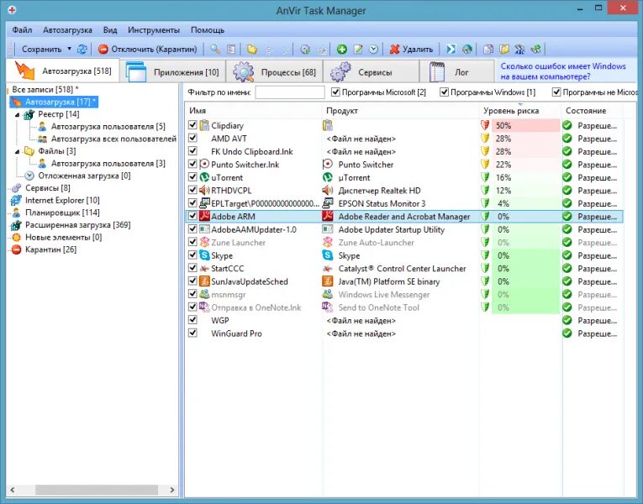Click the Состояние column header
643x504 pixels.
tap(593, 111)
